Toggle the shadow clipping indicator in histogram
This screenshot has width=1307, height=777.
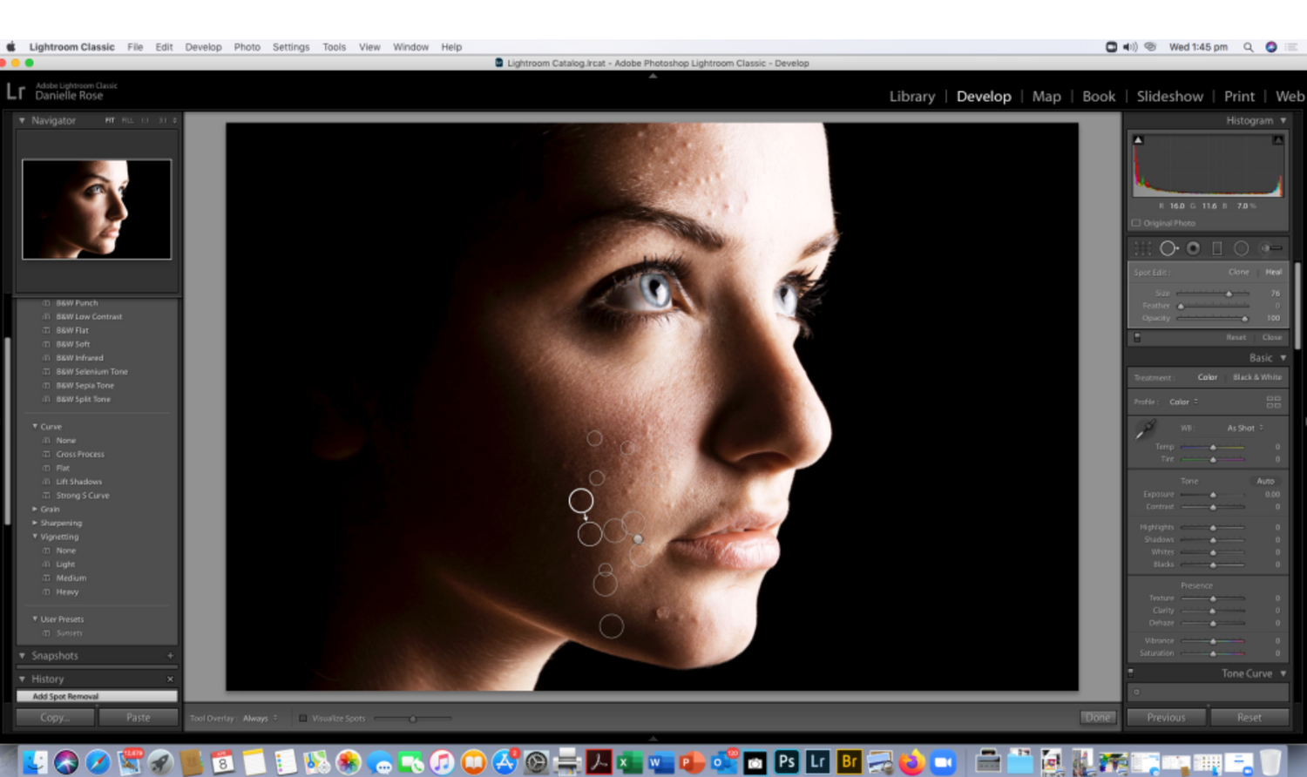(1138, 139)
